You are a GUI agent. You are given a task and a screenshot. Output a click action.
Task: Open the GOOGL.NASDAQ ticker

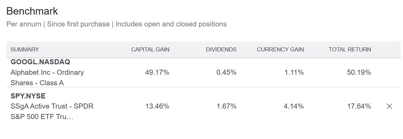pos(40,62)
